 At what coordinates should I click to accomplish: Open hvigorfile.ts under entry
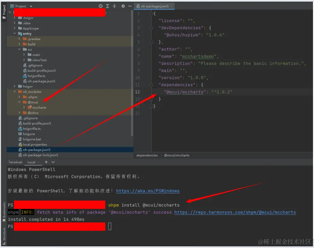coord(37,76)
